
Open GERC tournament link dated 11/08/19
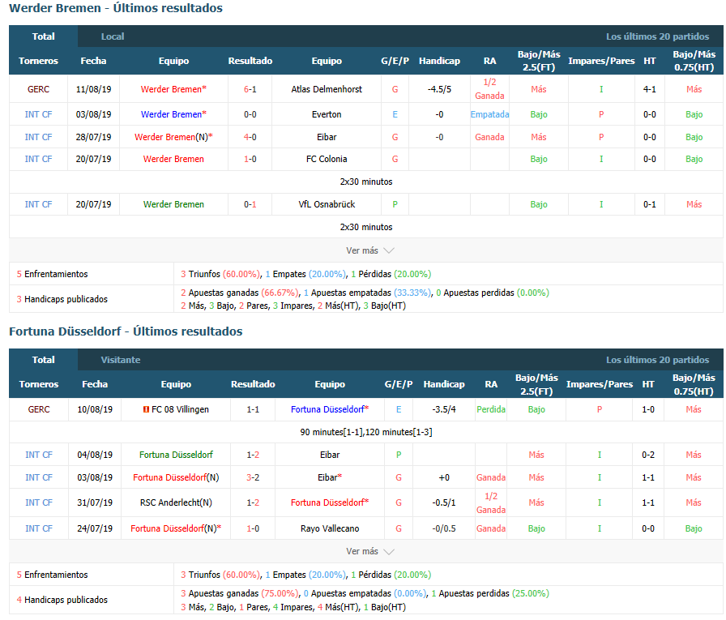click(x=38, y=89)
